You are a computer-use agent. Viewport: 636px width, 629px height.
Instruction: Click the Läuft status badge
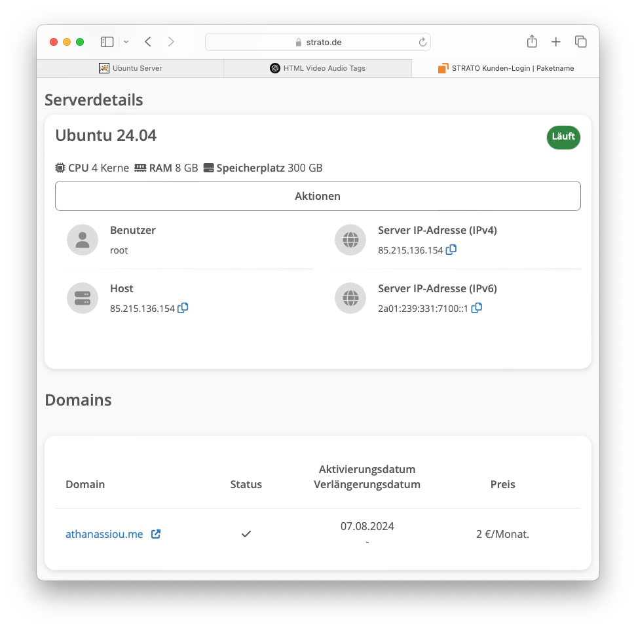coord(563,137)
